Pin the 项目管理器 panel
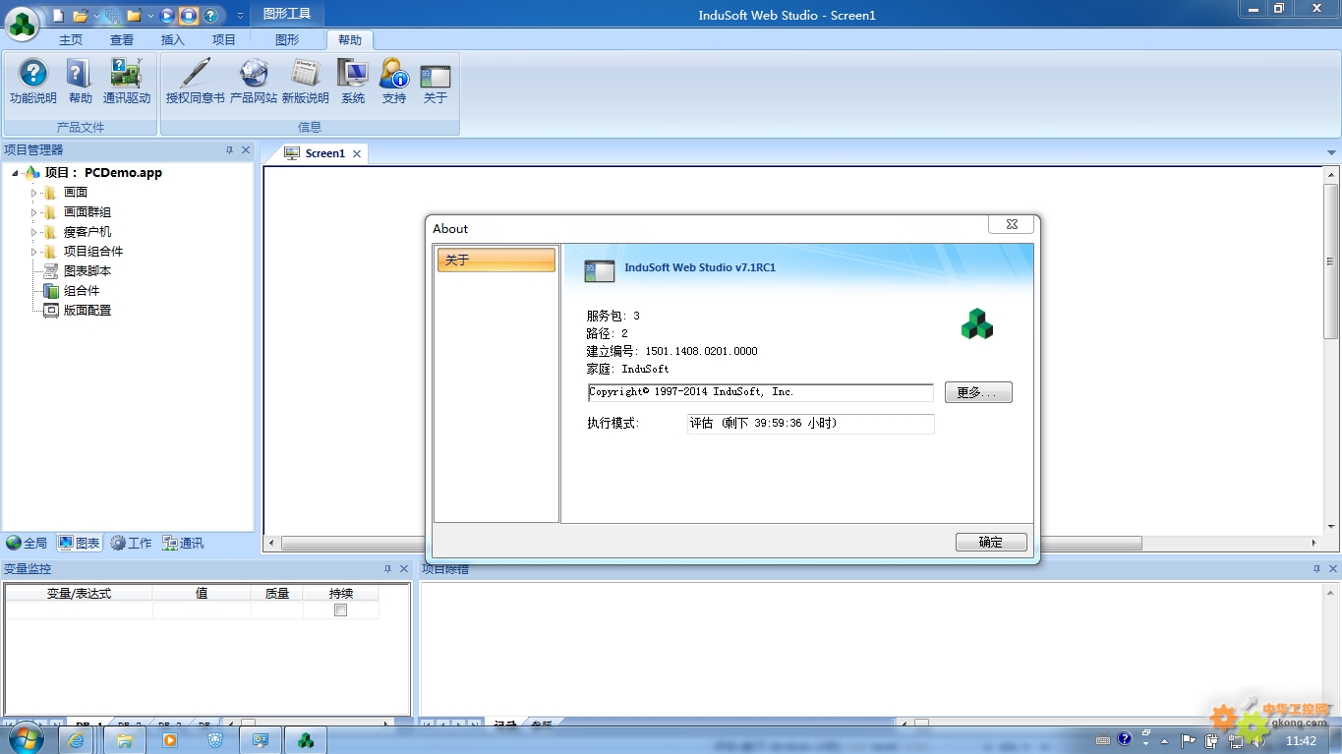Viewport: 1342px width, 754px height. click(229, 150)
